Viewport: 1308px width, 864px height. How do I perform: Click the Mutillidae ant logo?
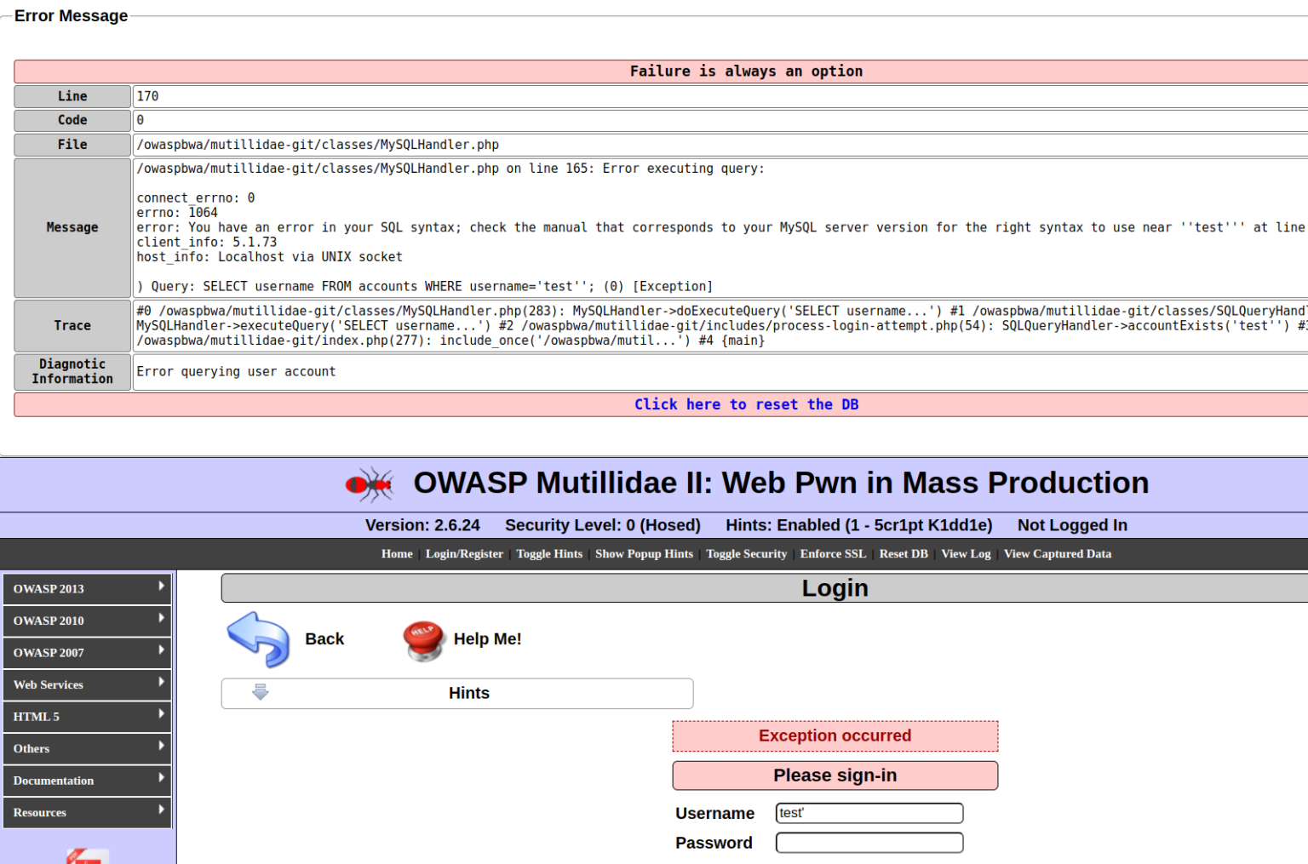(x=370, y=484)
